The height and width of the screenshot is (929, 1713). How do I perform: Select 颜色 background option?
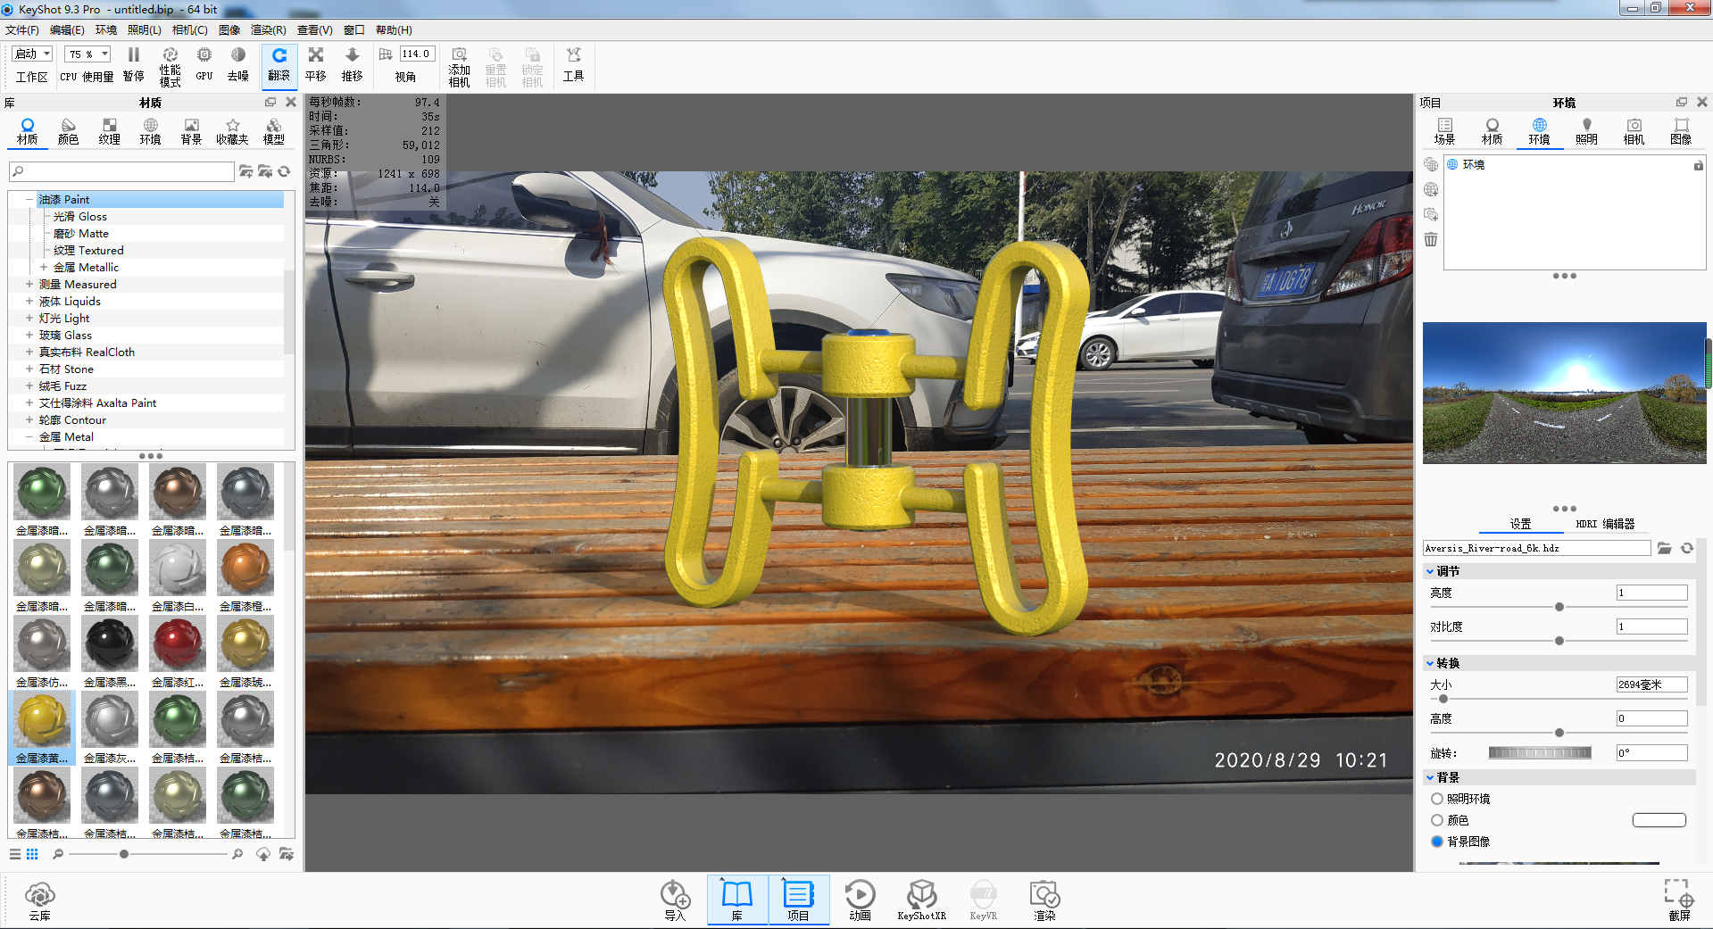[1437, 820]
